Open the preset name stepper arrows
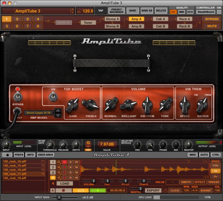Image resolution: width=223 pixels, height=201 pixels. coord(72,11)
